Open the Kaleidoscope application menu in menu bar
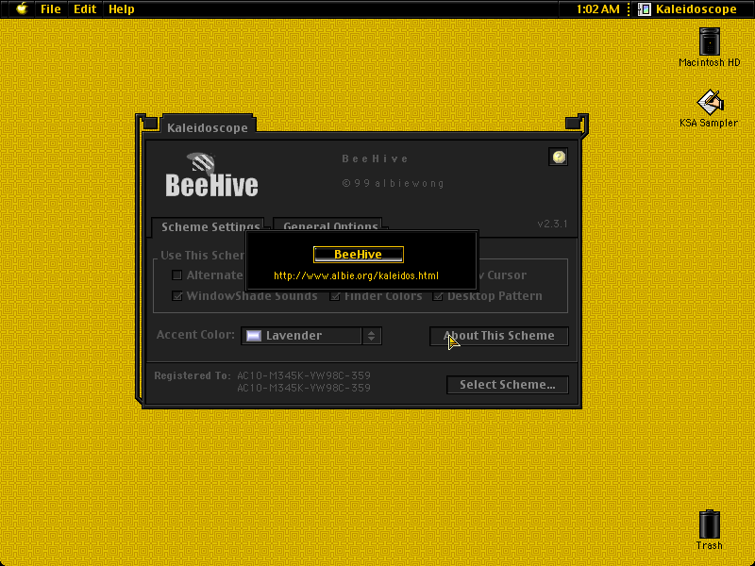The height and width of the screenshot is (566, 755). 689,9
